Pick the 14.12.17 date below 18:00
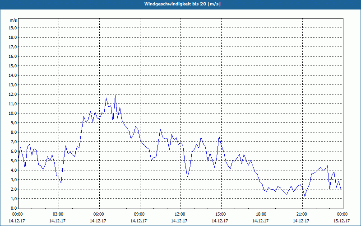The image size is (361, 226). (260, 221)
